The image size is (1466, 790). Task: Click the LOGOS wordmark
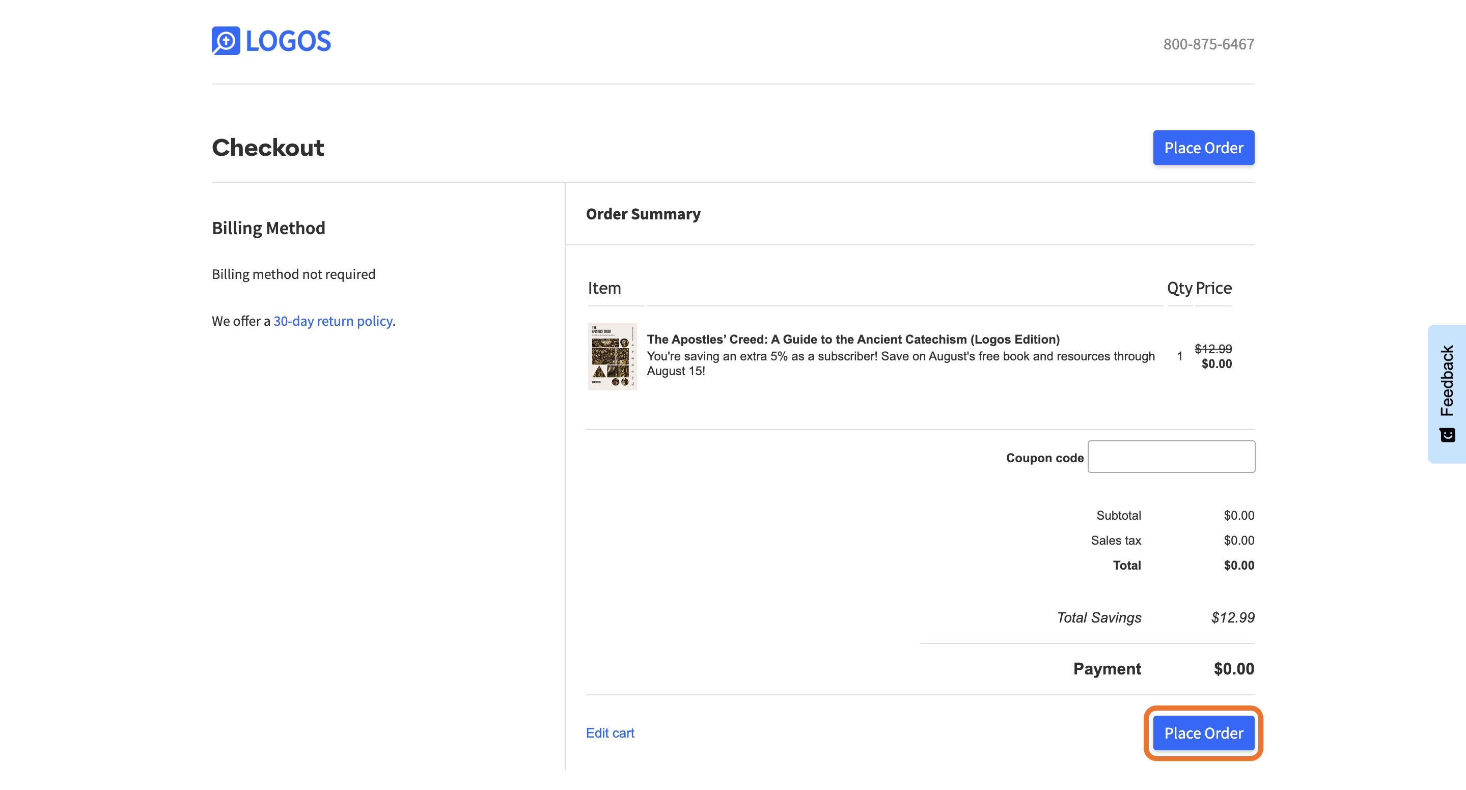coord(288,42)
